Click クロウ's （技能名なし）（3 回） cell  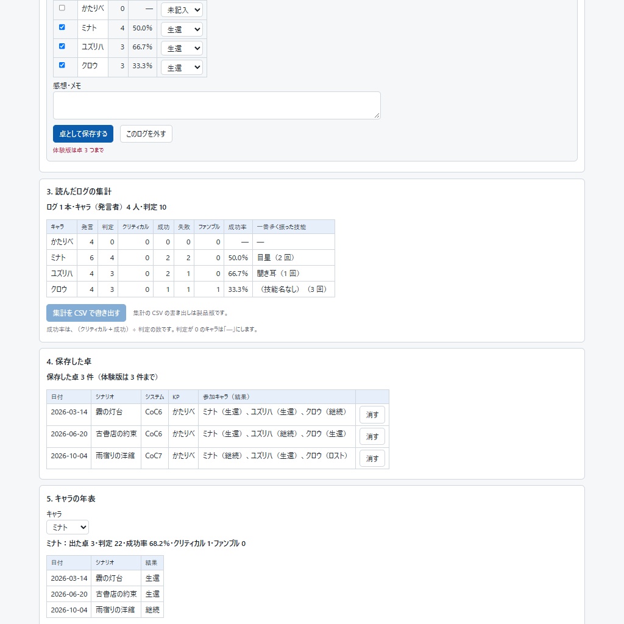click(x=294, y=289)
